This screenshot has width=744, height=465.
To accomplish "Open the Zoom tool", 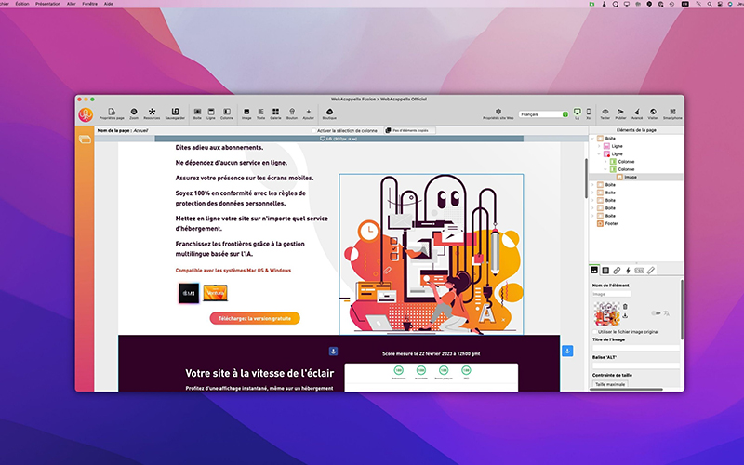I will 134,113.
